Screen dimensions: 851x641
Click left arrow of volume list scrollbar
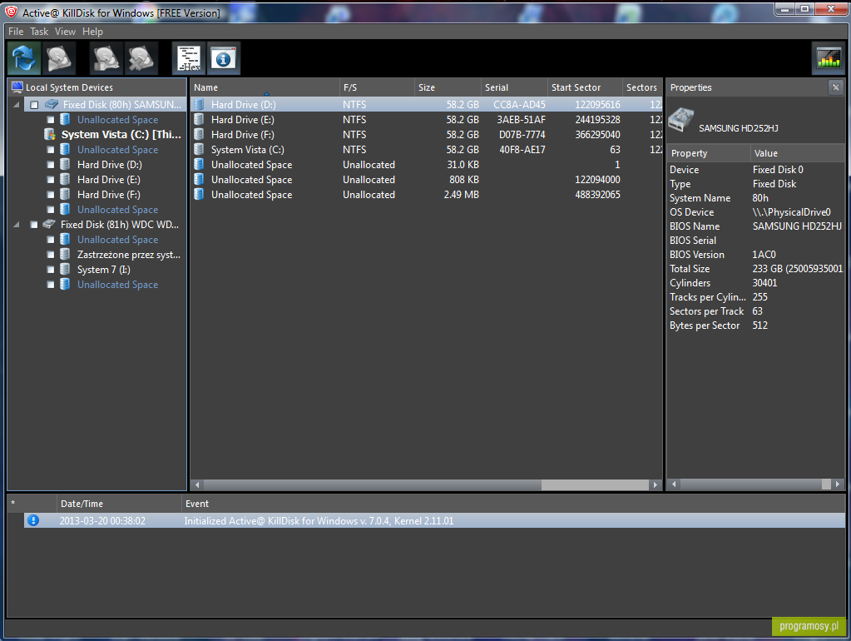[x=197, y=484]
